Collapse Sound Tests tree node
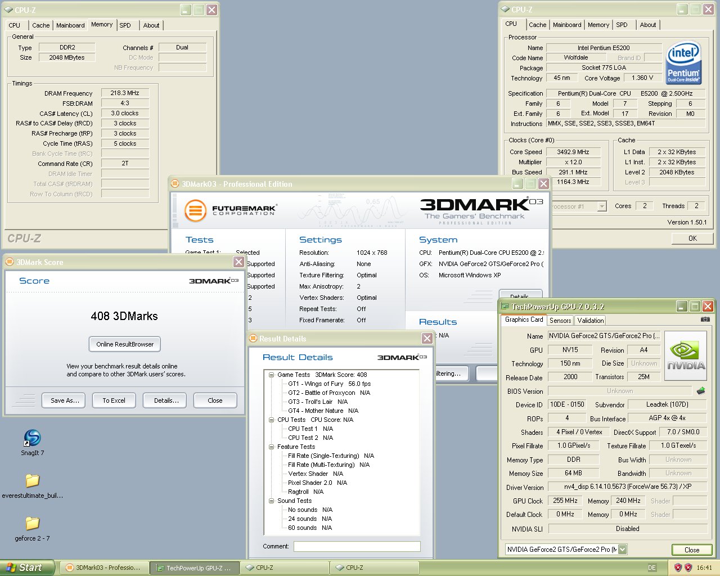 [271, 501]
